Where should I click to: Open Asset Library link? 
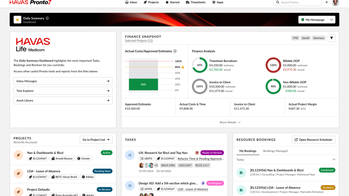[x=63, y=101]
